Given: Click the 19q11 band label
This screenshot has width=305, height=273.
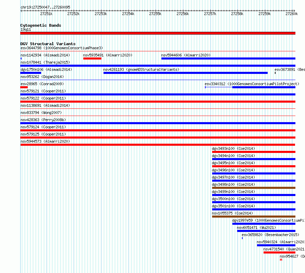Looking at the screenshot, I should pyautogui.click(x=26, y=29).
